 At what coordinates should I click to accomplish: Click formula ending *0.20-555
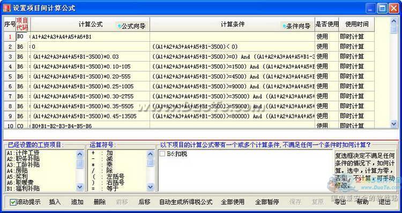click(x=82, y=77)
